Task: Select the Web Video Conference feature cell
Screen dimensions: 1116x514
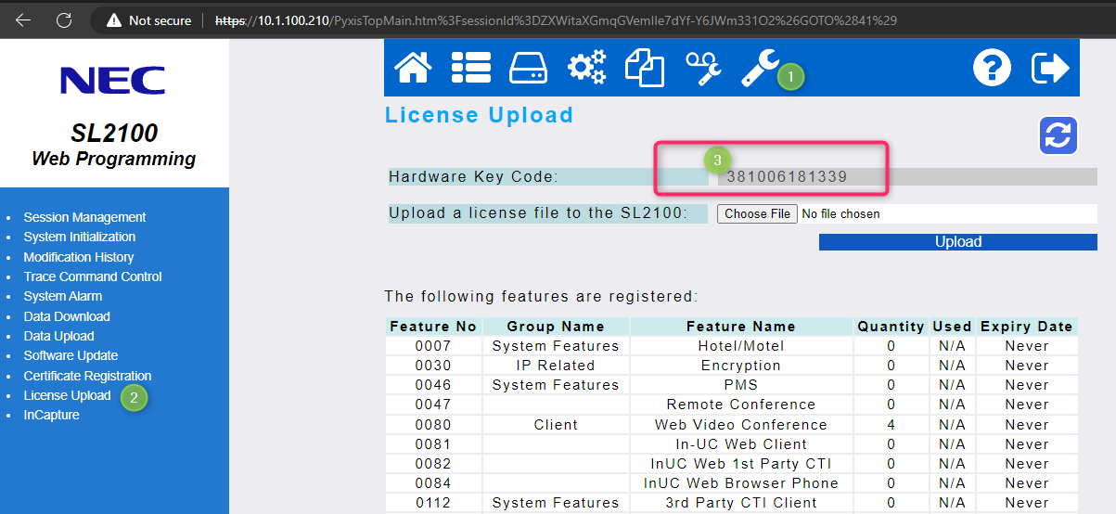Action: pyautogui.click(x=740, y=425)
